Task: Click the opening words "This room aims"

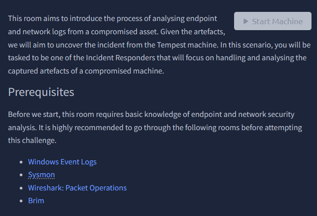Action: point(31,19)
